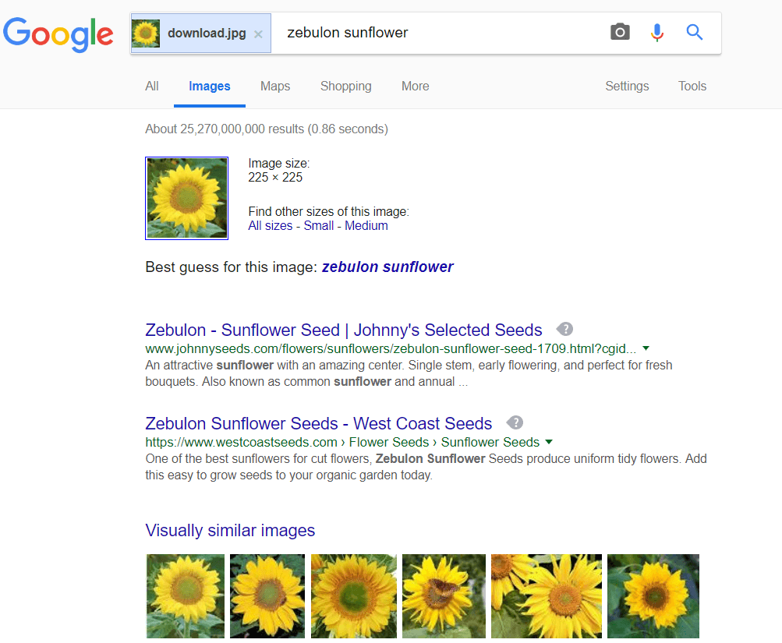Open the Settings menu
782x643 pixels.
626,86
